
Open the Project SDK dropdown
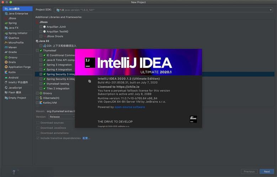point(163,10)
